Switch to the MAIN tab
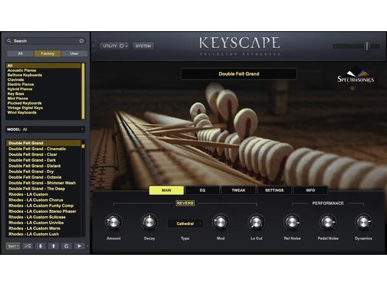 tap(166, 190)
